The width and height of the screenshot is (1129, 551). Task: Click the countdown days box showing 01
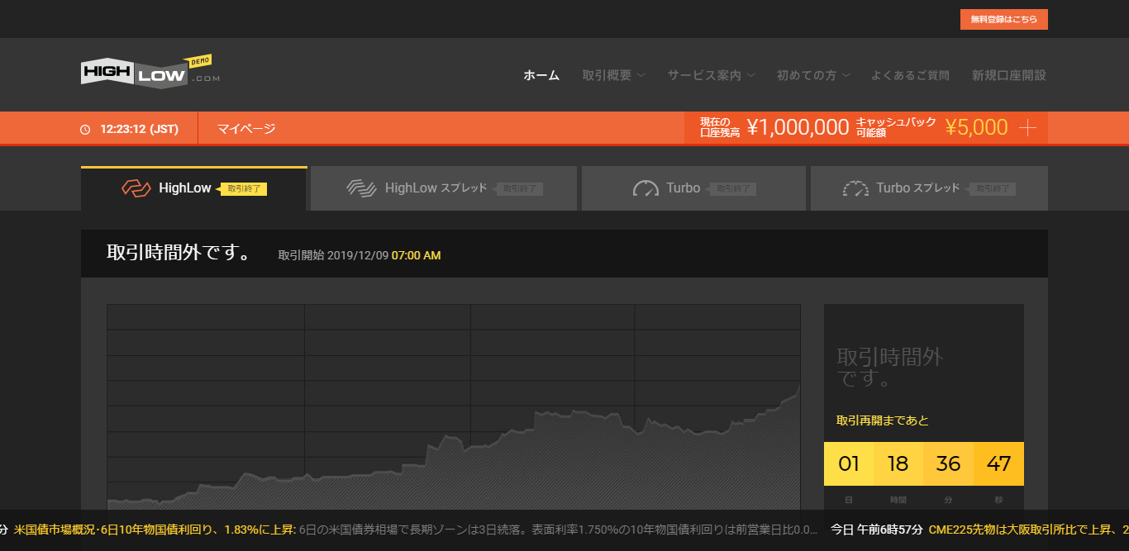849,464
